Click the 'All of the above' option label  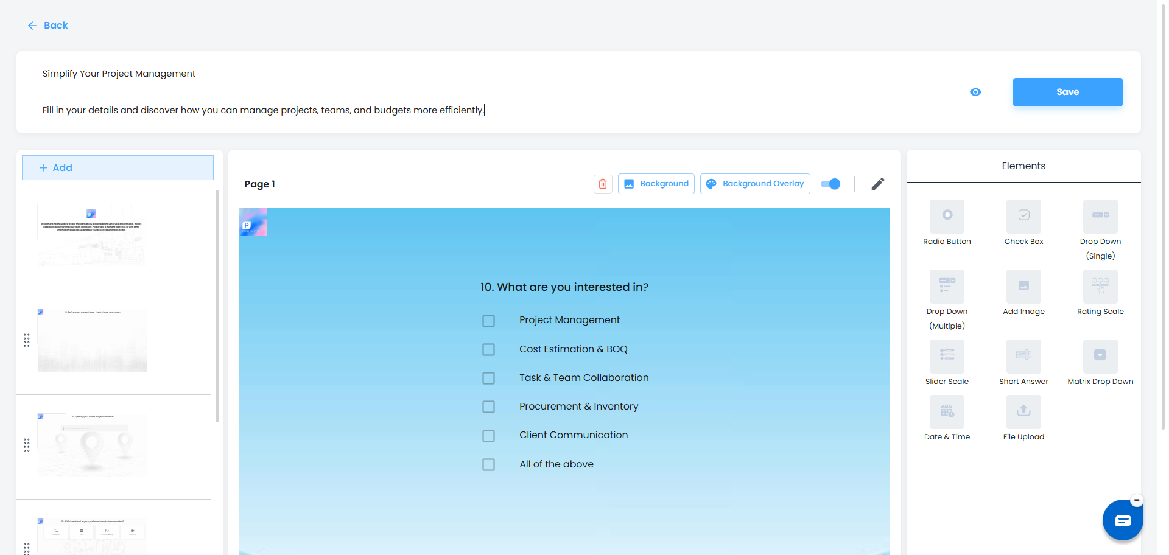pyautogui.click(x=556, y=464)
